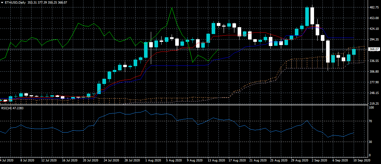Click the highlighted current price label 368.07

[374, 49]
